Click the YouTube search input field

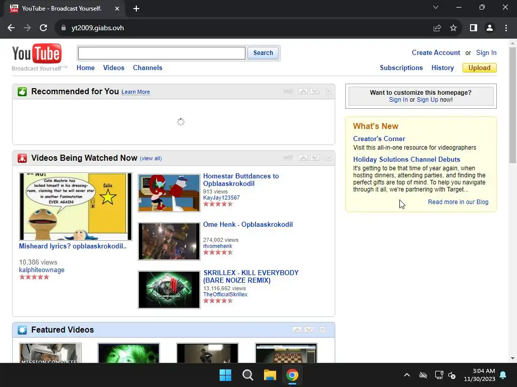pos(162,53)
